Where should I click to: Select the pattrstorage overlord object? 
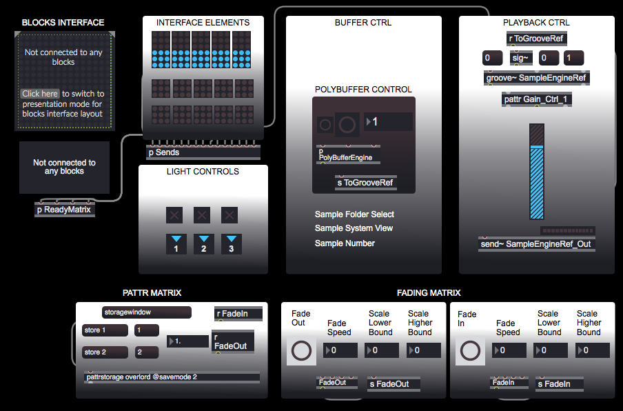(x=172, y=377)
